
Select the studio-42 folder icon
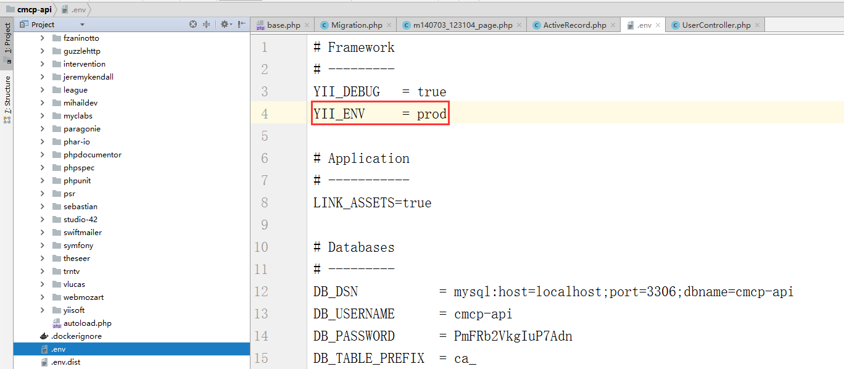pos(57,219)
